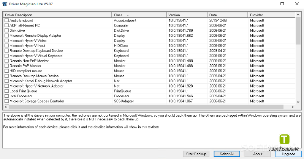Minimize the Driver Magician Lite window
This screenshot has height=159, width=304.
click(268, 4)
